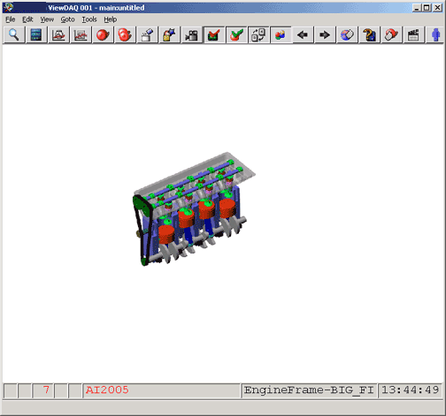Go back using the left arrow

[303, 35]
